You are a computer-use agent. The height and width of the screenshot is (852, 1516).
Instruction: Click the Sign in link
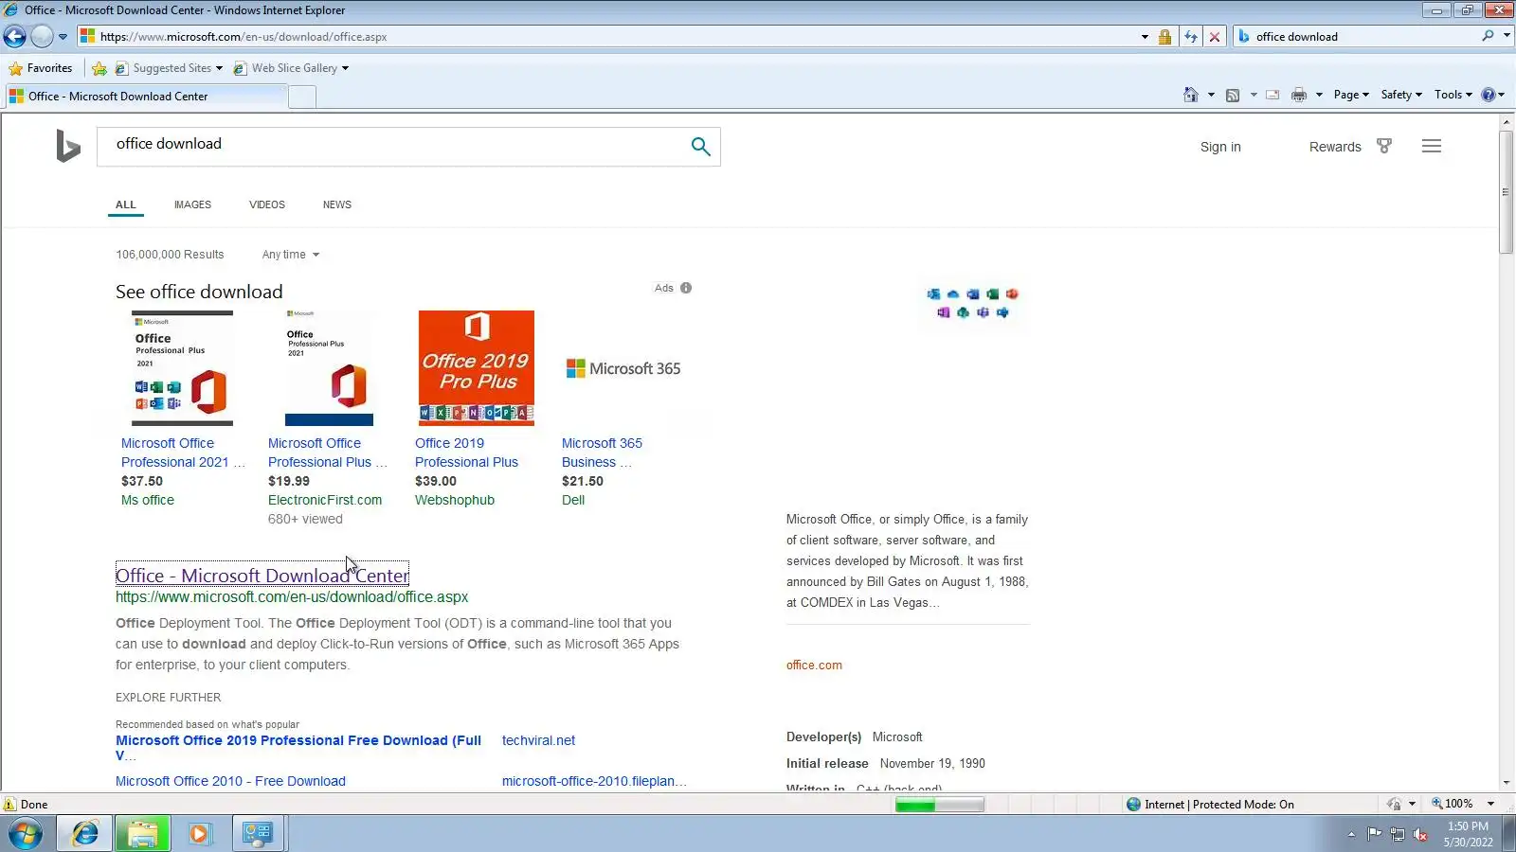tap(1220, 147)
